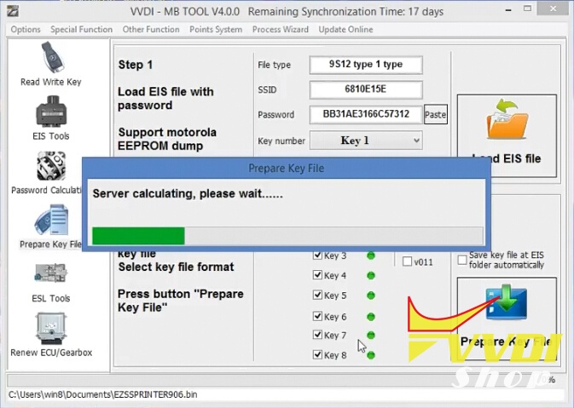Minimize the VVDI MB TOOL window
Image resolution: width=574 pixels, height=408 pixels.
508,10
